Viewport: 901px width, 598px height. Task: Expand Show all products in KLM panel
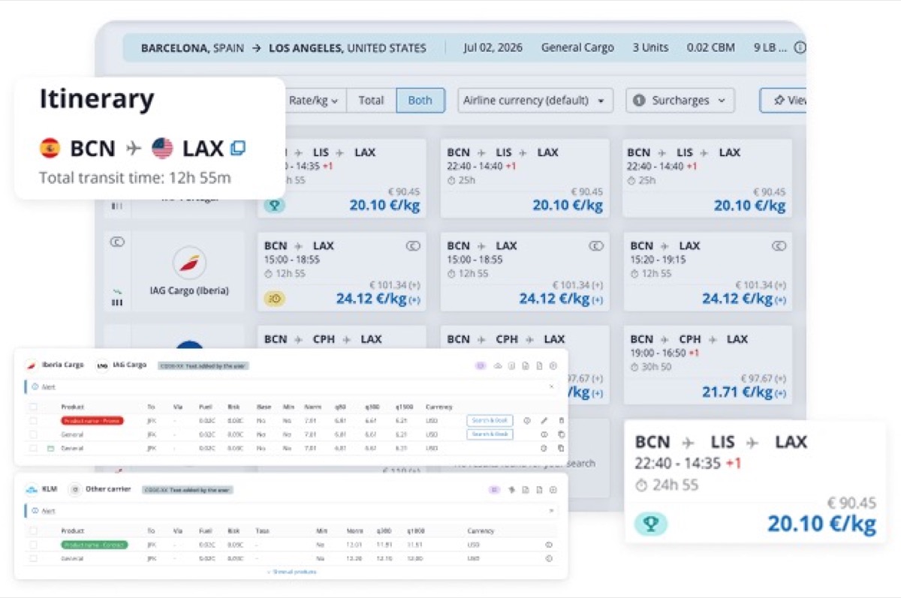click(291, 572)
